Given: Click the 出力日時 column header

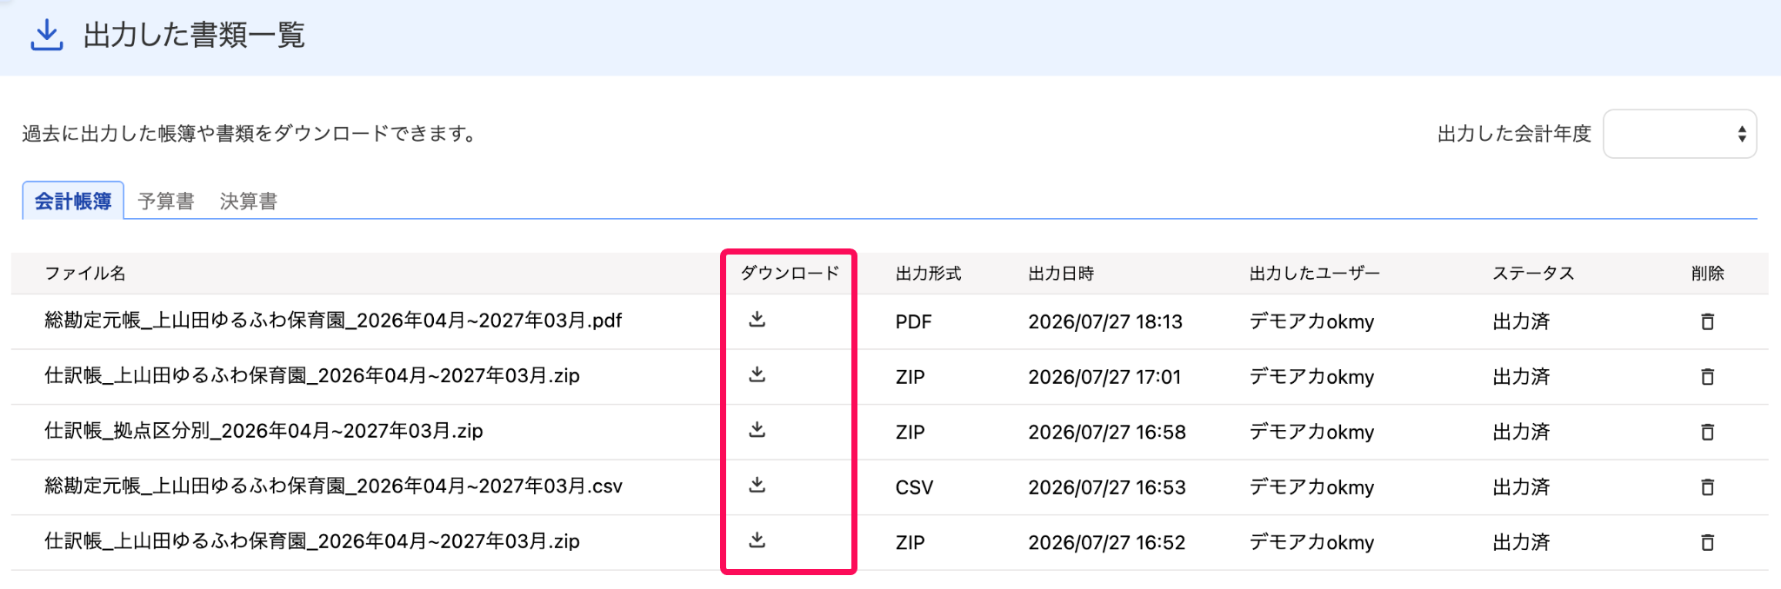Looking at the screenshot, I should [1061, 274].
